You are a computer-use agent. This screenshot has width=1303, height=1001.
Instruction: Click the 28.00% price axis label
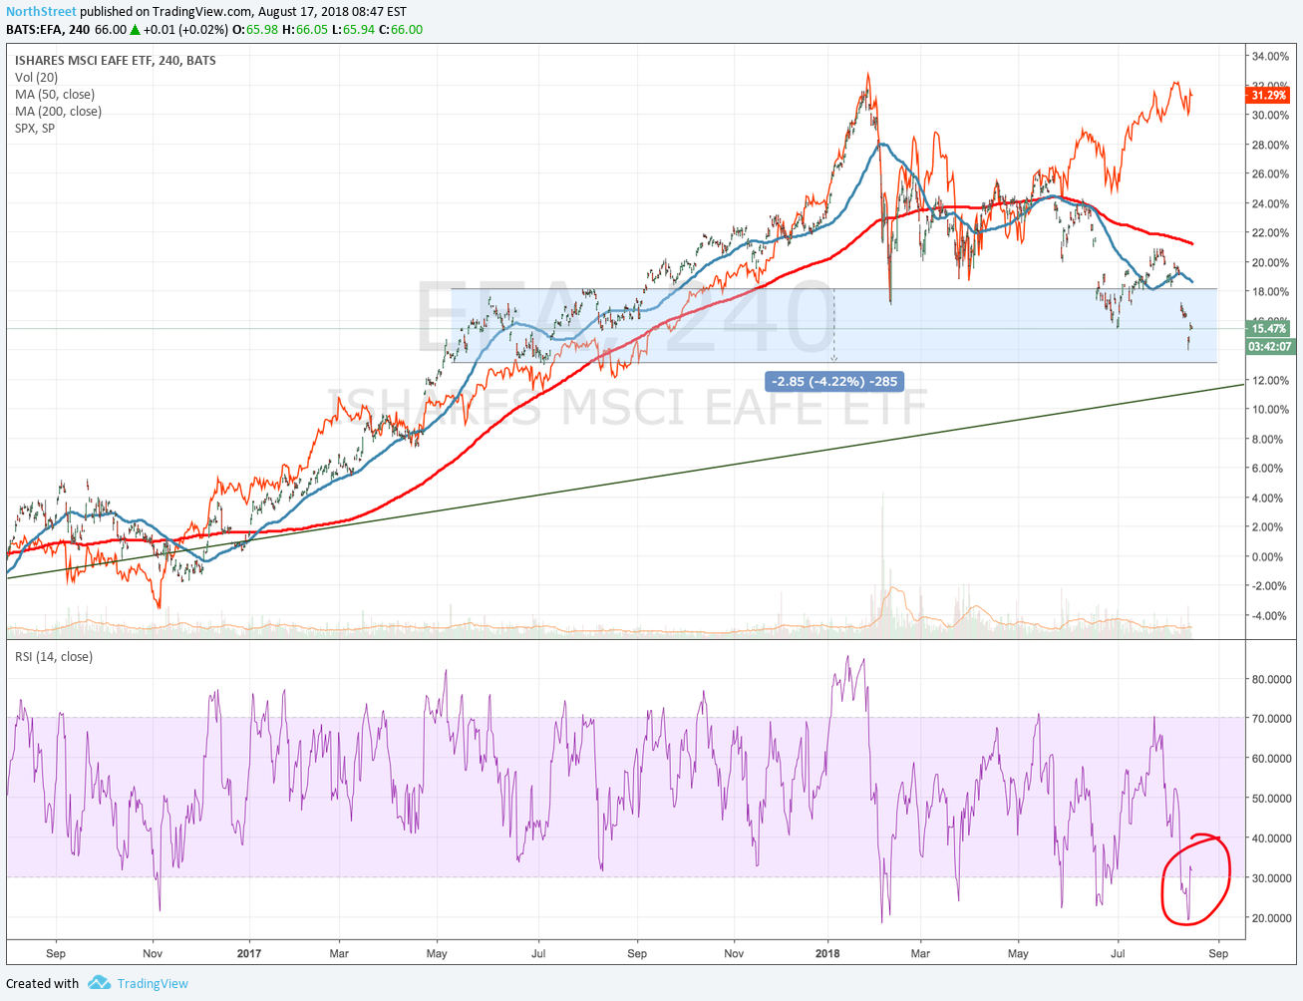point(1270,145)
